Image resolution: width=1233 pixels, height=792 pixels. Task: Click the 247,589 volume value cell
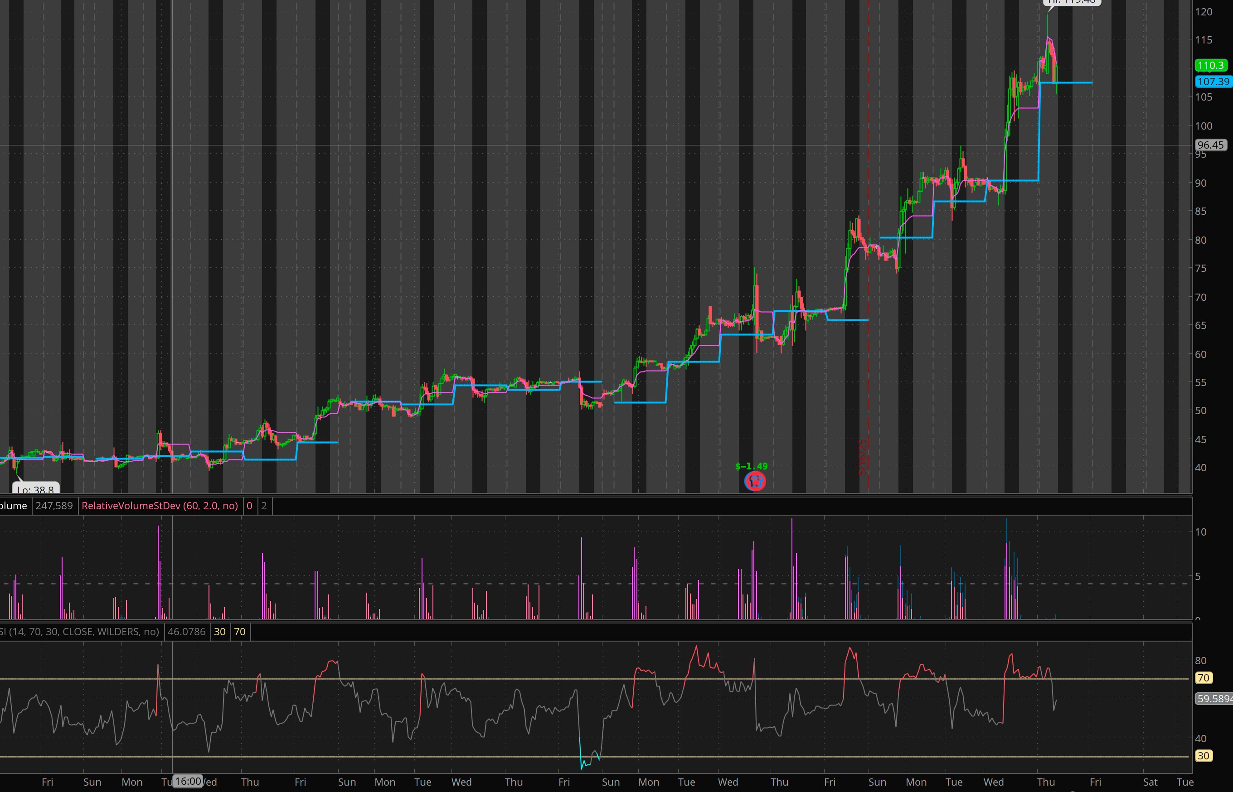(x=54, y=506)
